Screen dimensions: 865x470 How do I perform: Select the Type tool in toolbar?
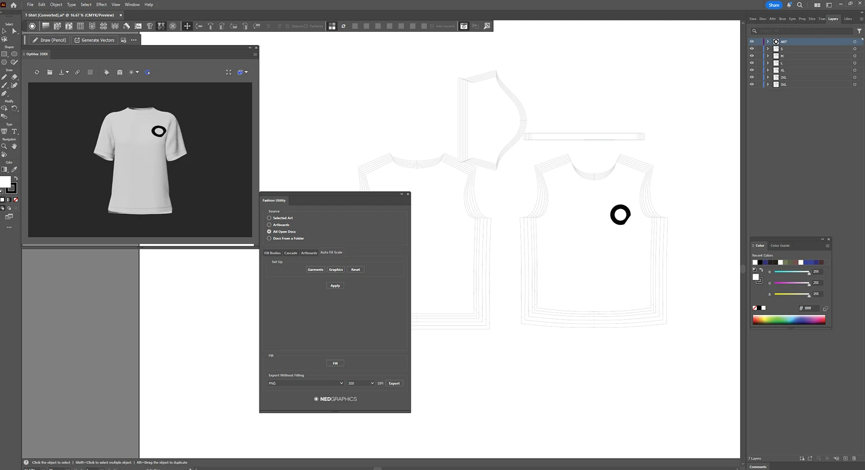[x=14, y=132]
